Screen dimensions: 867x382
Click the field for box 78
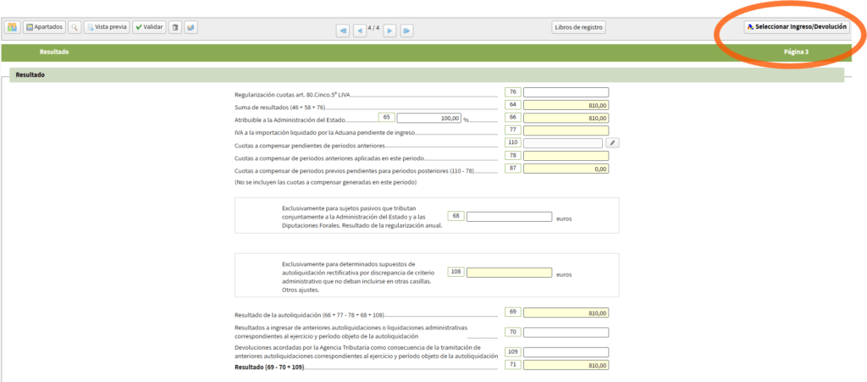click(x=566, y=156)
